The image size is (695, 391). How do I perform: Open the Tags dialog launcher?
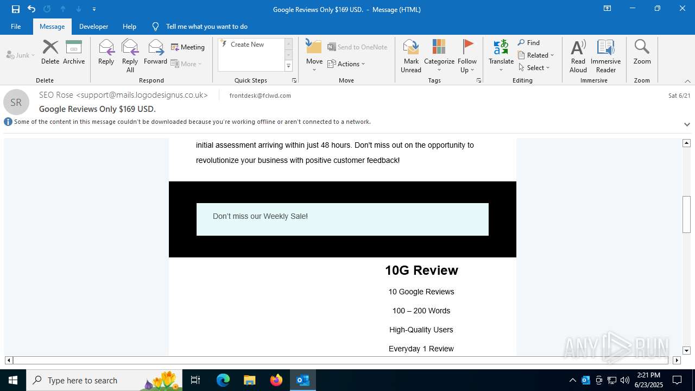(479, 80)
